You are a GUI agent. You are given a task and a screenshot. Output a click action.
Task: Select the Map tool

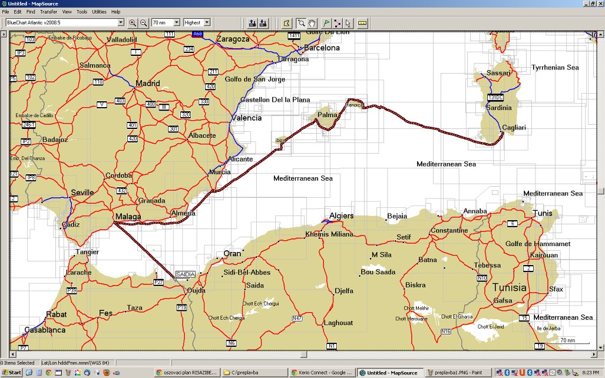point(287,23)
